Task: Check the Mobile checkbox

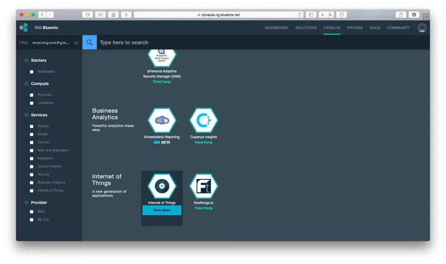Action: [x=32, y=134]
